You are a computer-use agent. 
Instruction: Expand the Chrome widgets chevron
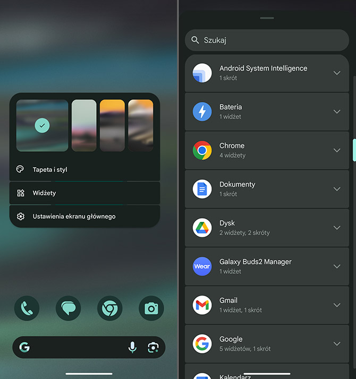tap(337, 150)
